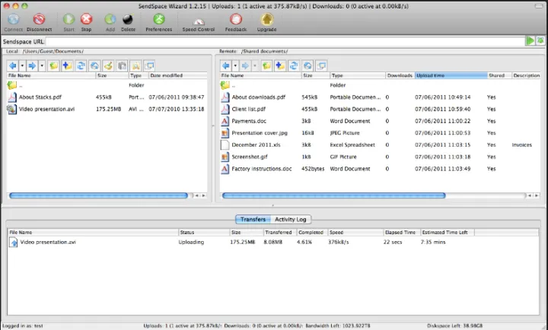Screen dimensions: 548x330
Task: Click the Feedback toolbar icon
Action: (x=234, y=18)
